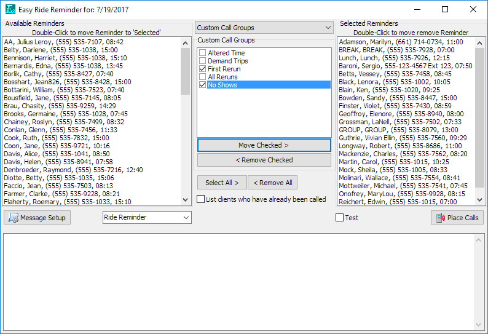
Task: Click up arrow of Selected Reminders scrollbar
Action: pyautogui.click(x=479, y=43)
